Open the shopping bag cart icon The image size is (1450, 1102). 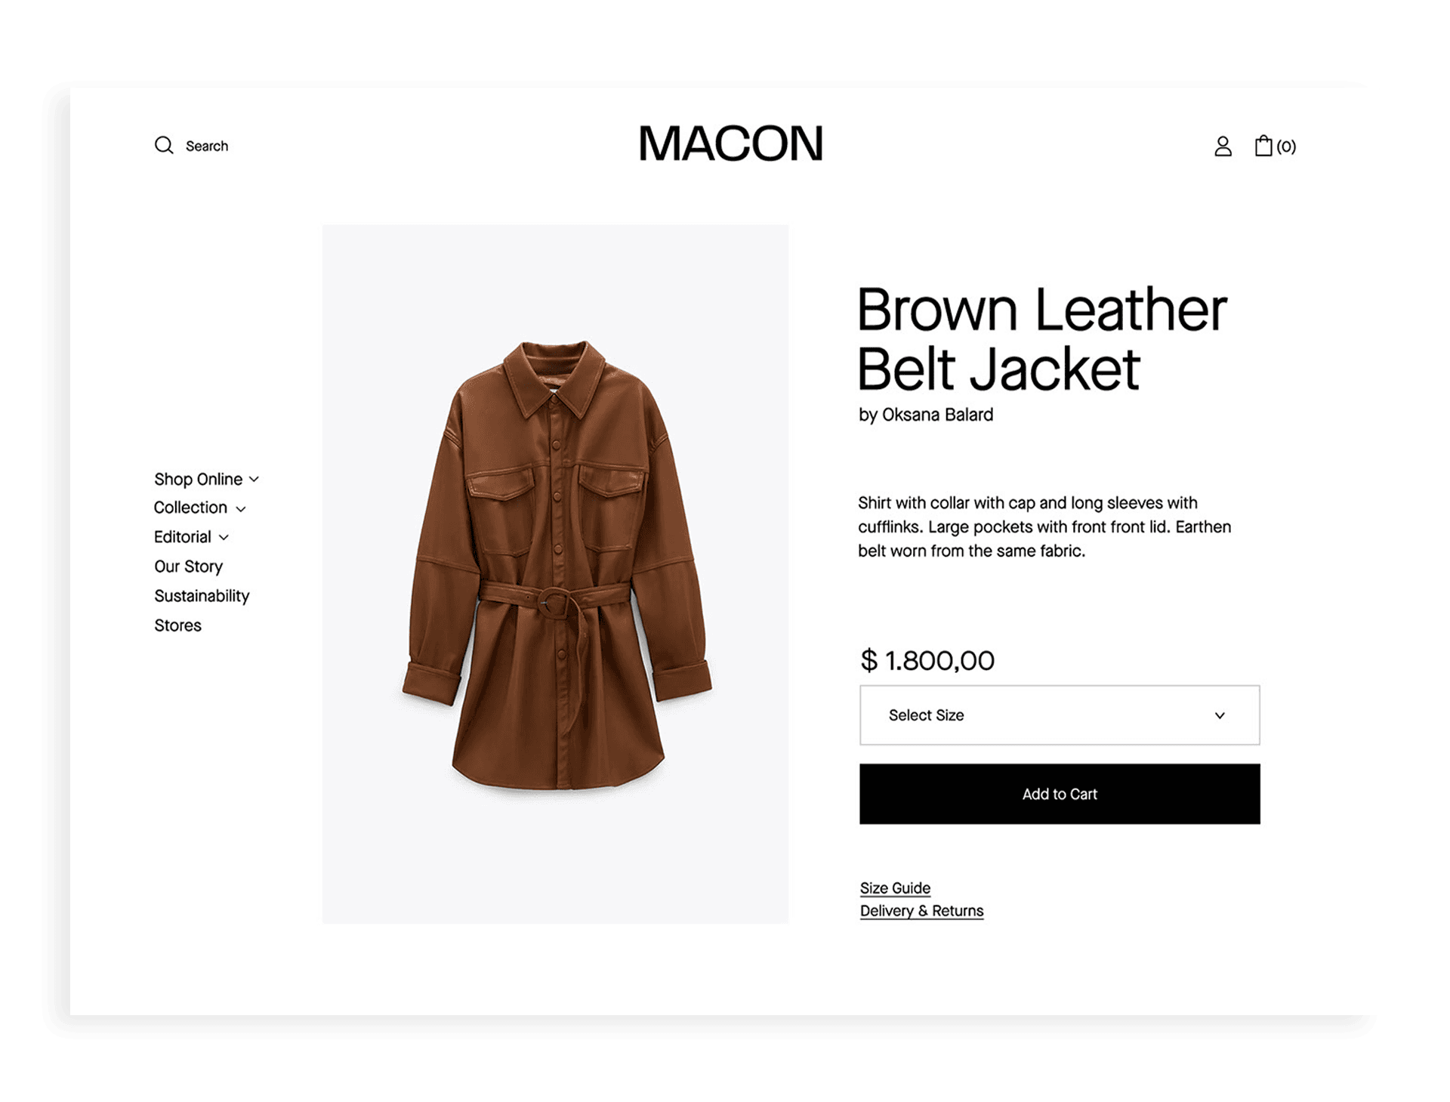(x=1263, y=145)
